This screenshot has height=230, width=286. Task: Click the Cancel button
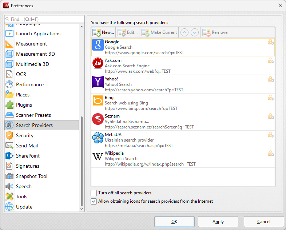[x=264, y=222]
